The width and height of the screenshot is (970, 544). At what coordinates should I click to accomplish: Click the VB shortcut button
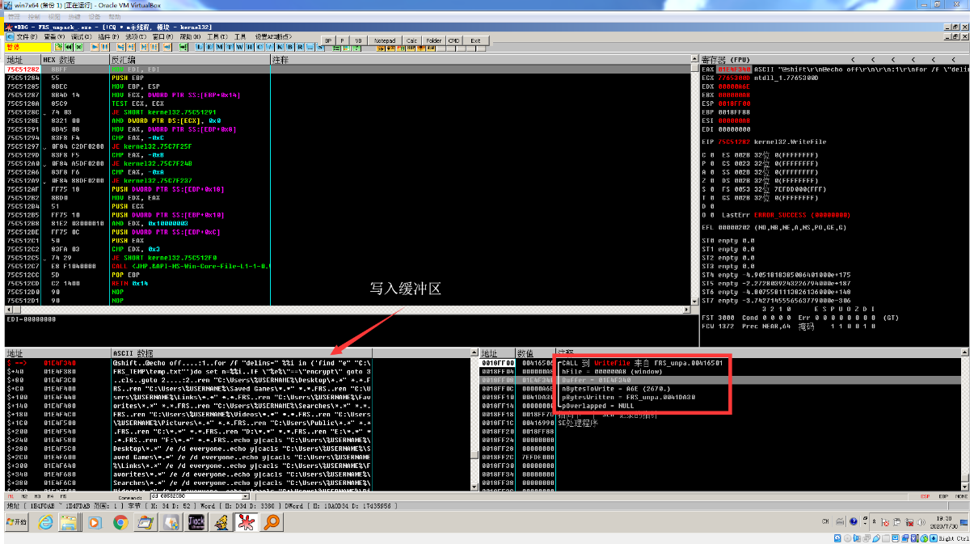[359, 40]
